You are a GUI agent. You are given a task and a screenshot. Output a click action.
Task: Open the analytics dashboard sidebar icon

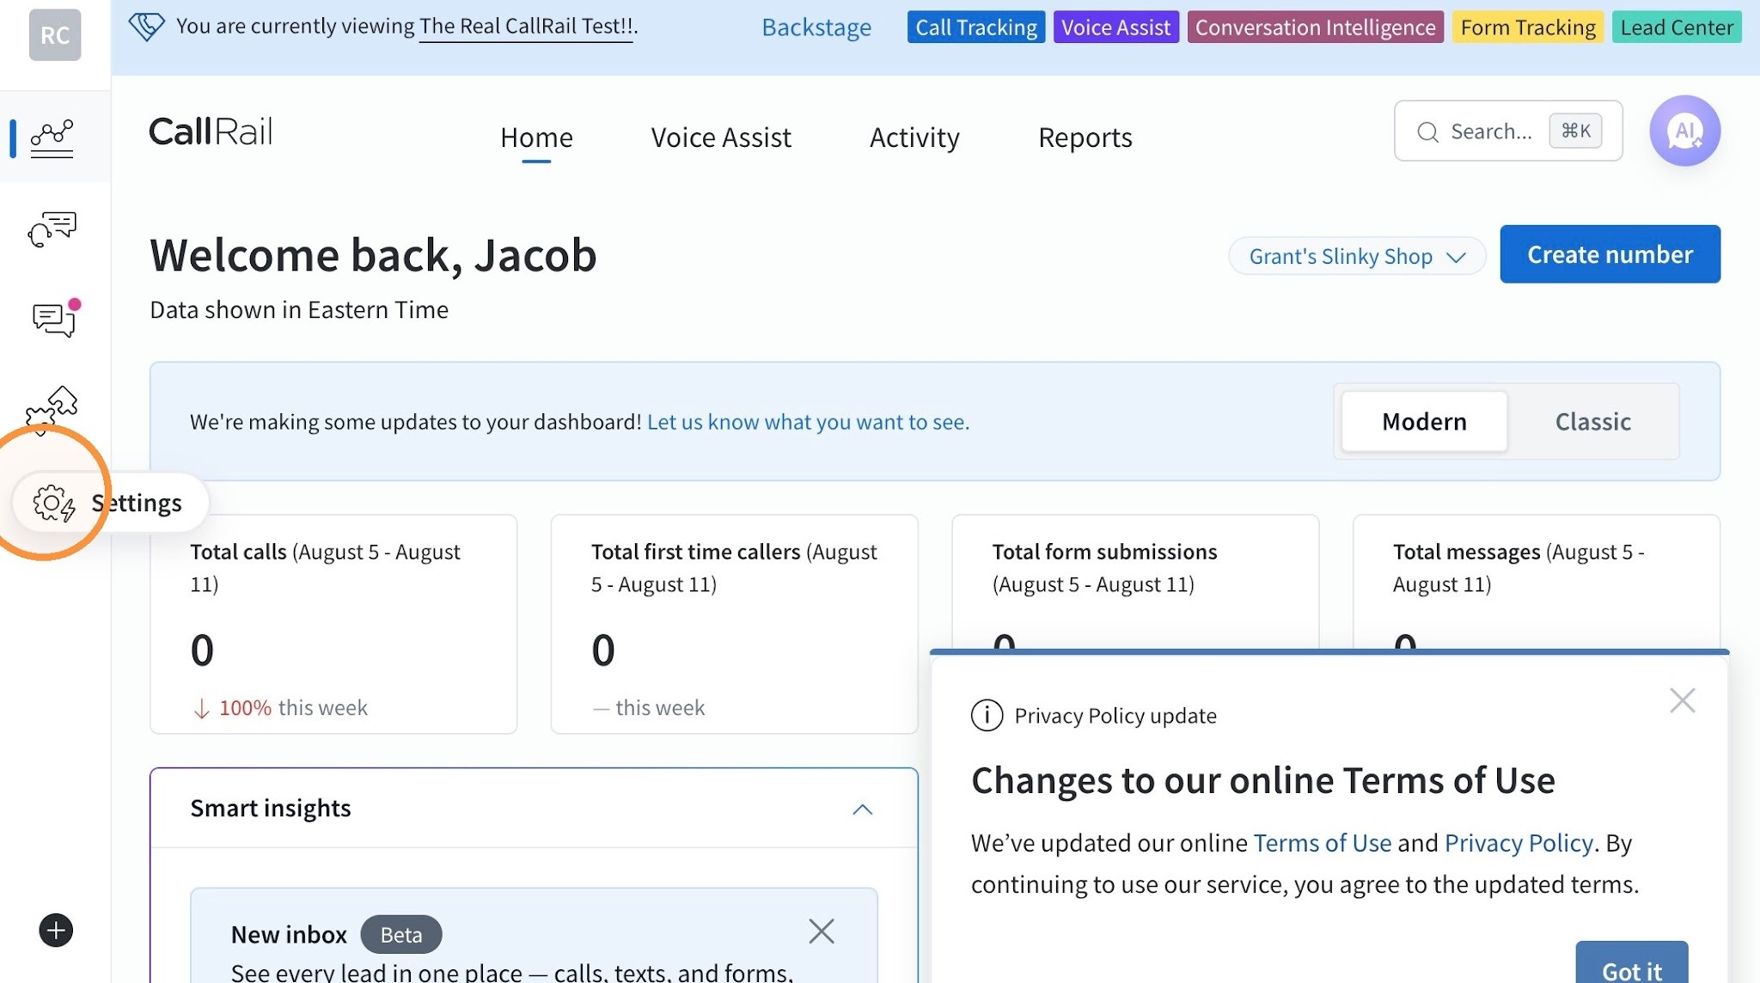pyautogui.click(x=52, y=137)
